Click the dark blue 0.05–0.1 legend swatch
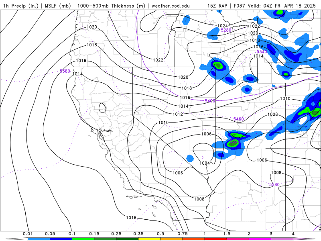The width and height of the screenshot is (321, 241). tap(61, 239)
